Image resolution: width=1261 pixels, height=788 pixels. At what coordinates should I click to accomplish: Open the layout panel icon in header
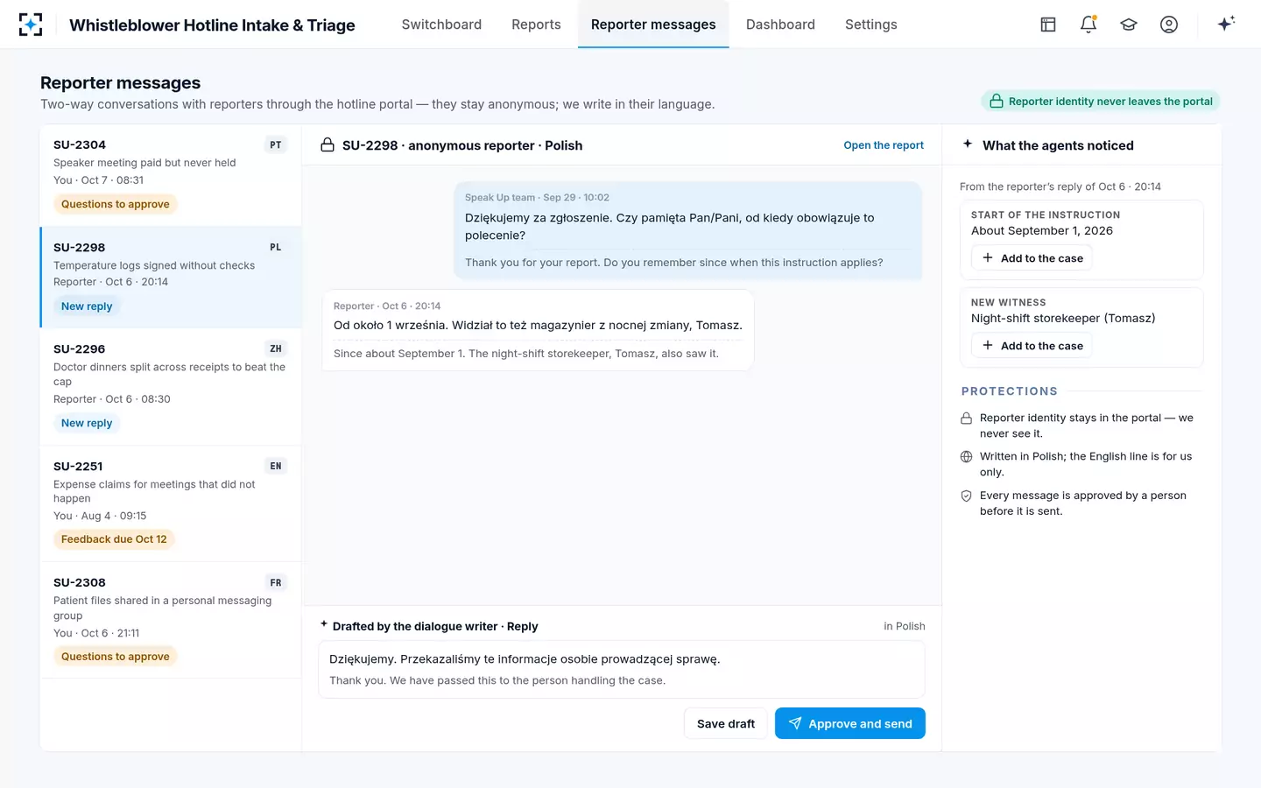point(1048,25)
